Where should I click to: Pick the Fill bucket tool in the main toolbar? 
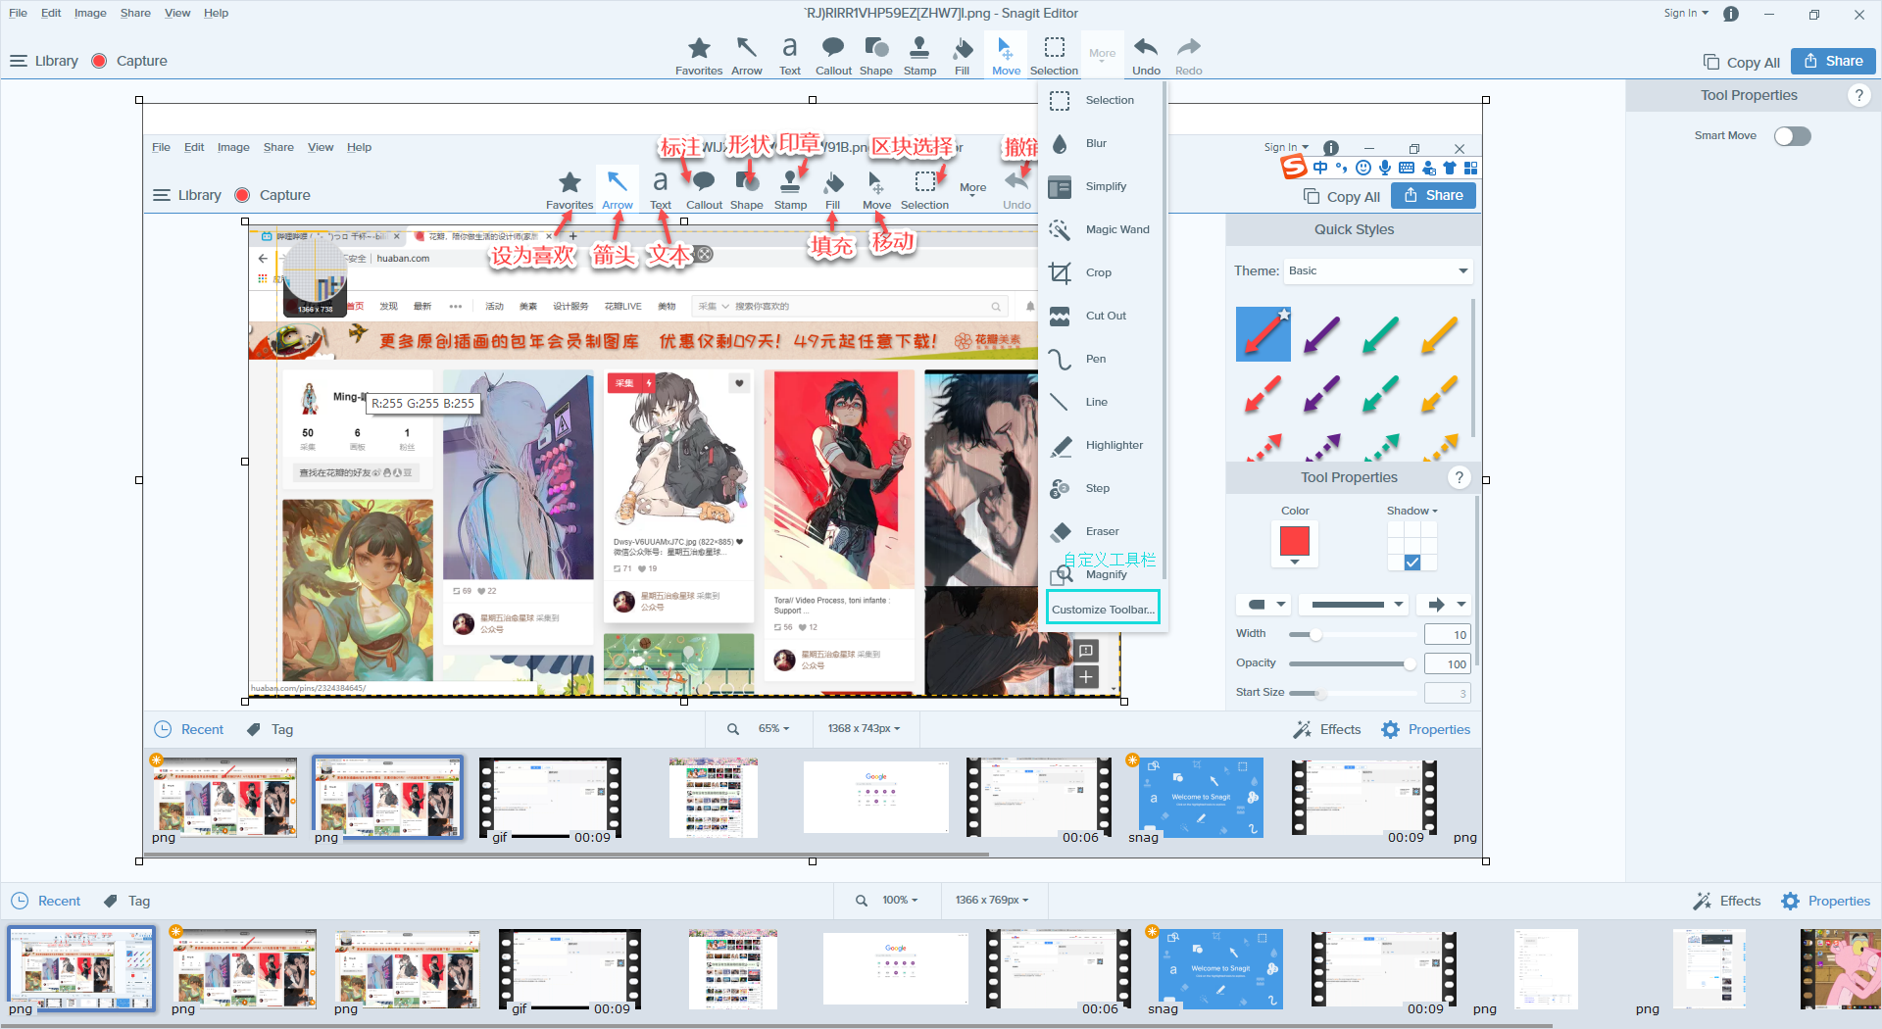[x=963, y=56]
